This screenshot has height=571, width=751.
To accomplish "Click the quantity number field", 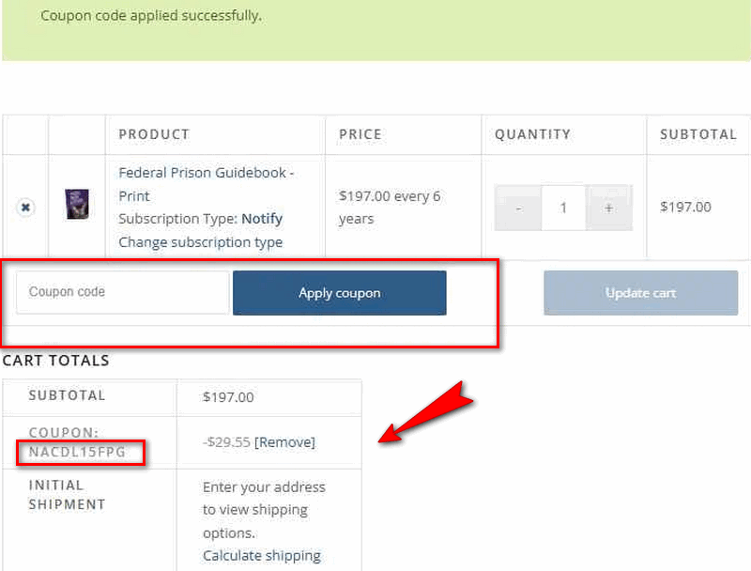I will pyautogui.click(x=563, y=208).
